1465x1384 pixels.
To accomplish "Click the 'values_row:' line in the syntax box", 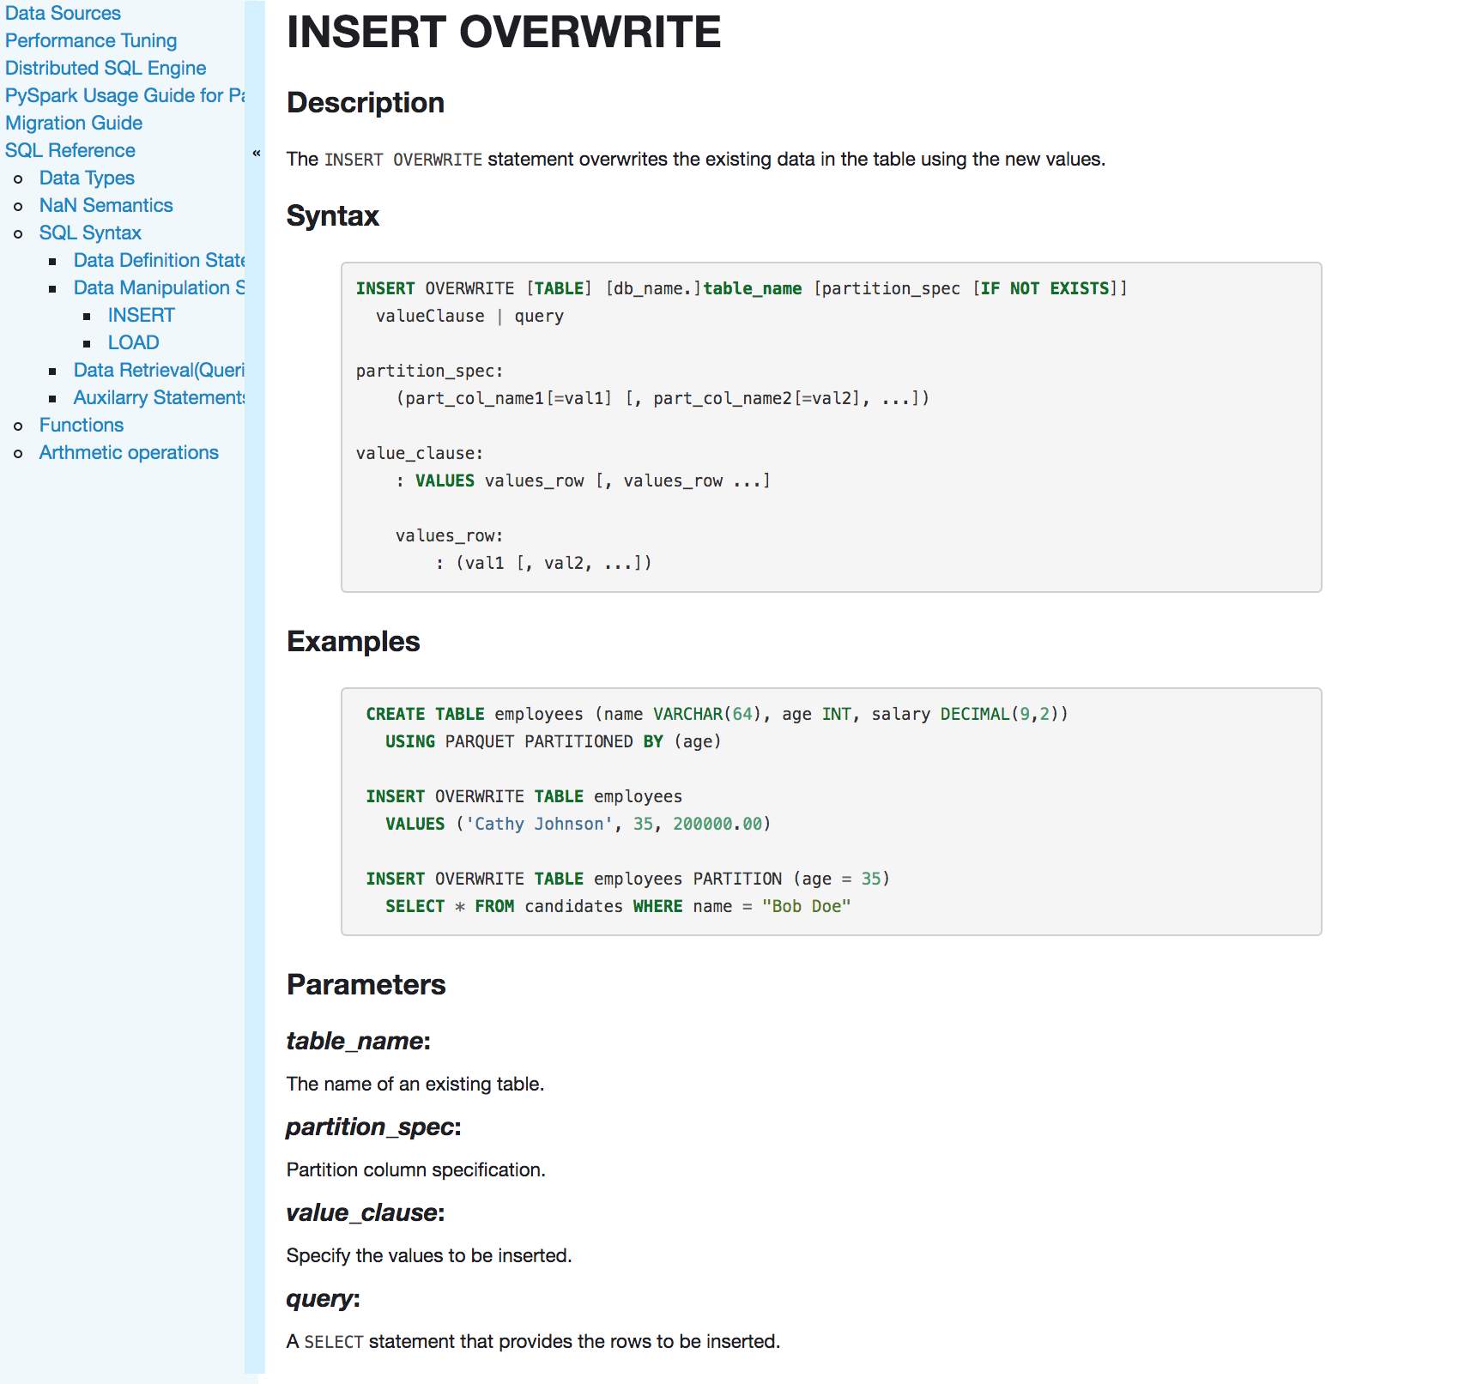I will pyautogui.click(x=450, y=535).
